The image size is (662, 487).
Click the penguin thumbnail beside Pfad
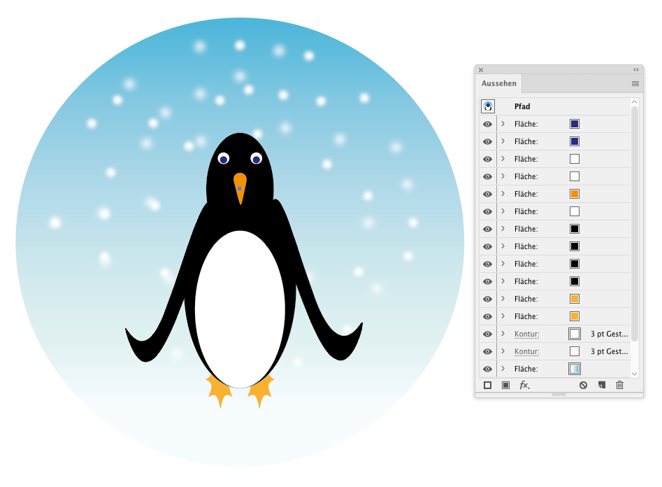tap(488, 106)
